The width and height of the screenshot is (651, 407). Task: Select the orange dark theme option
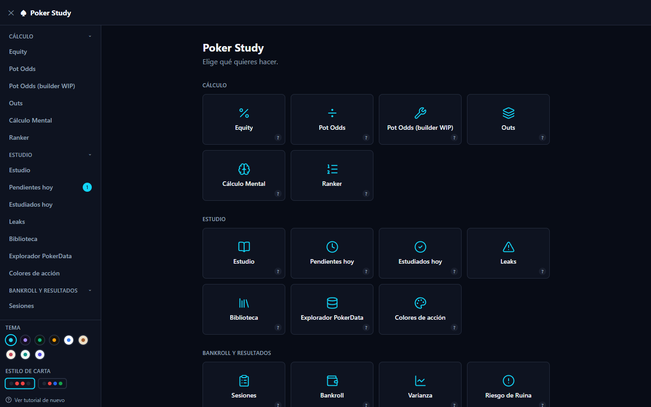(54, 340)
